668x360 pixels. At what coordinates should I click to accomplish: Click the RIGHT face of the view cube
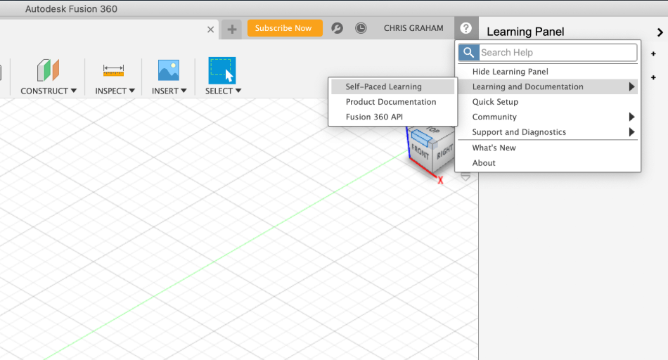tap(444, 152)
